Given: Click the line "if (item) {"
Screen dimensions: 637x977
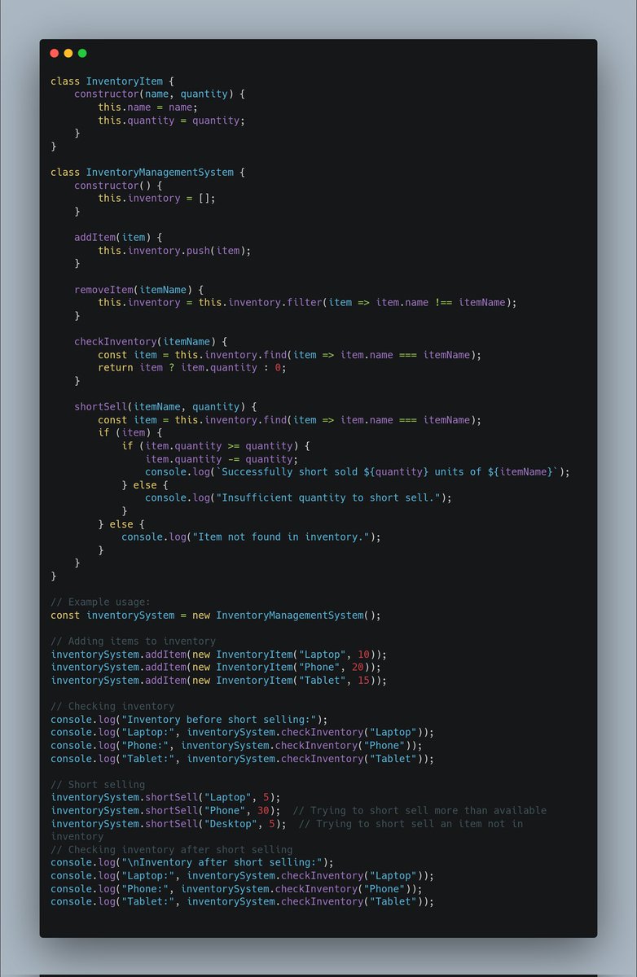Looking at the screenshot, I should tap(130, 433).
